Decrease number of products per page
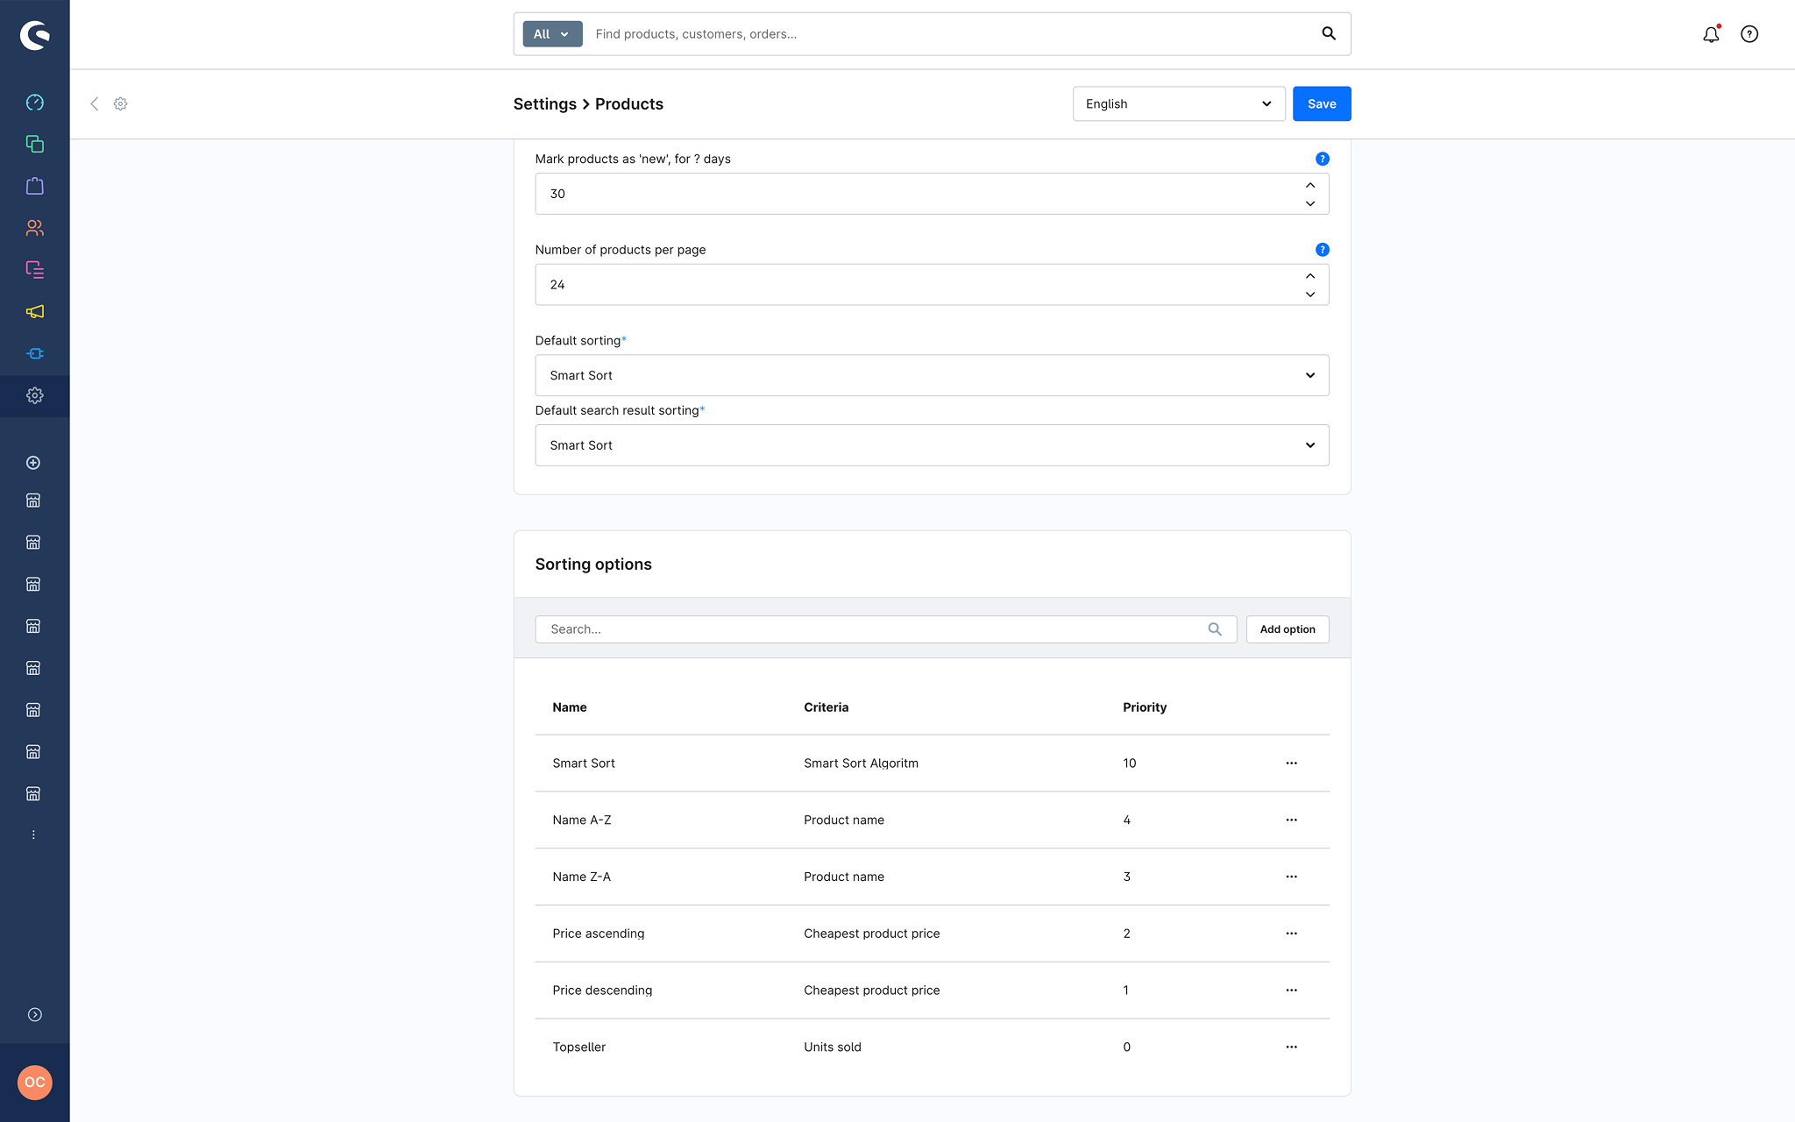Viewport: 1795px width, 1122px height. 1310,295
